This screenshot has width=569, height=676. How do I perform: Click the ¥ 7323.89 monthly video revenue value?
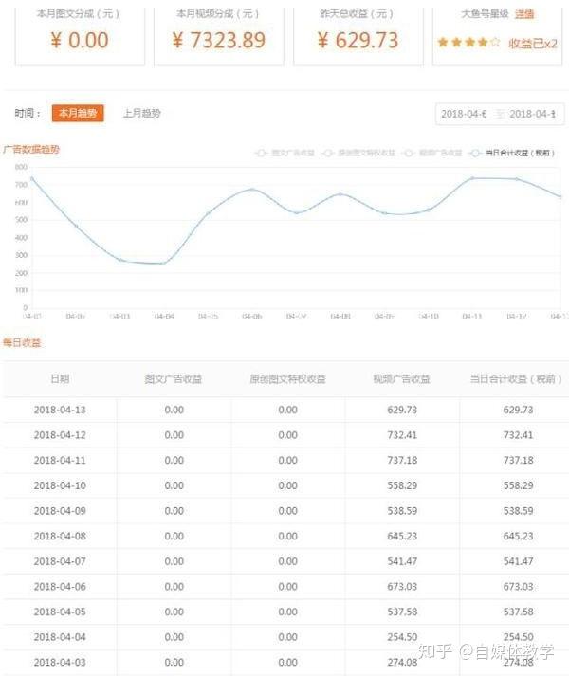[x=219, y=40]
